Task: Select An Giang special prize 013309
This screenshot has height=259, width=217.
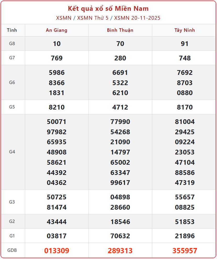Action: 57,251
